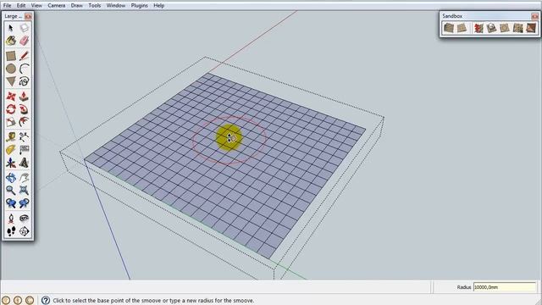Go to Next camera view
Screen dimensions: 542x305
24,203
